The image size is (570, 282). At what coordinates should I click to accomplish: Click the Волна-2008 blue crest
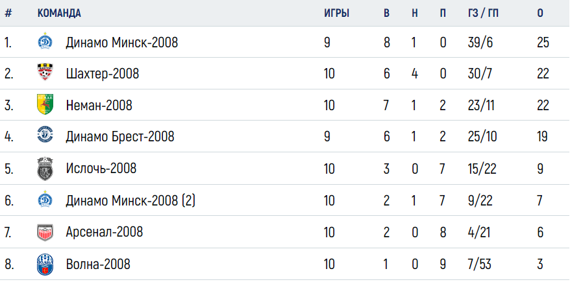[45, 264]
